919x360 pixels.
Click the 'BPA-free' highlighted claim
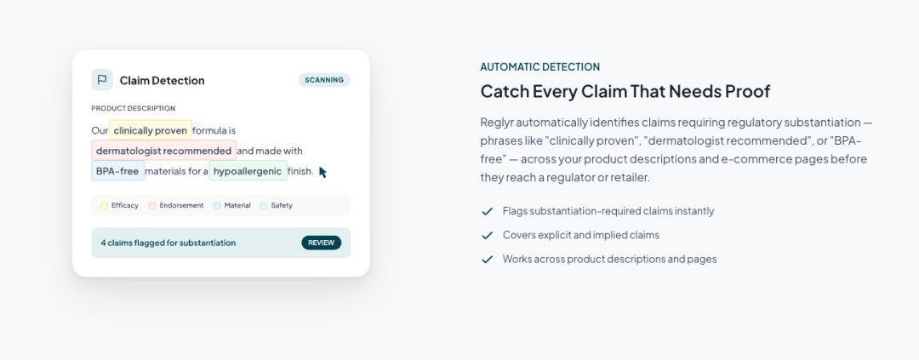(117, 171)
